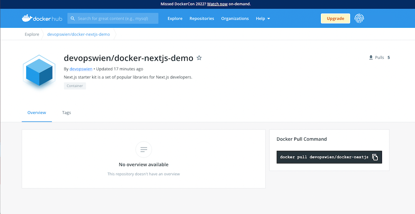
Task: Copy the docker pull command
Action: 375,157
